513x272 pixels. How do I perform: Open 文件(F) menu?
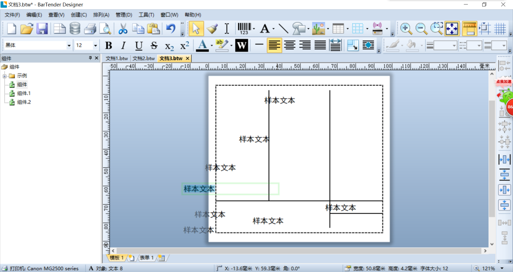click(12, 15)
